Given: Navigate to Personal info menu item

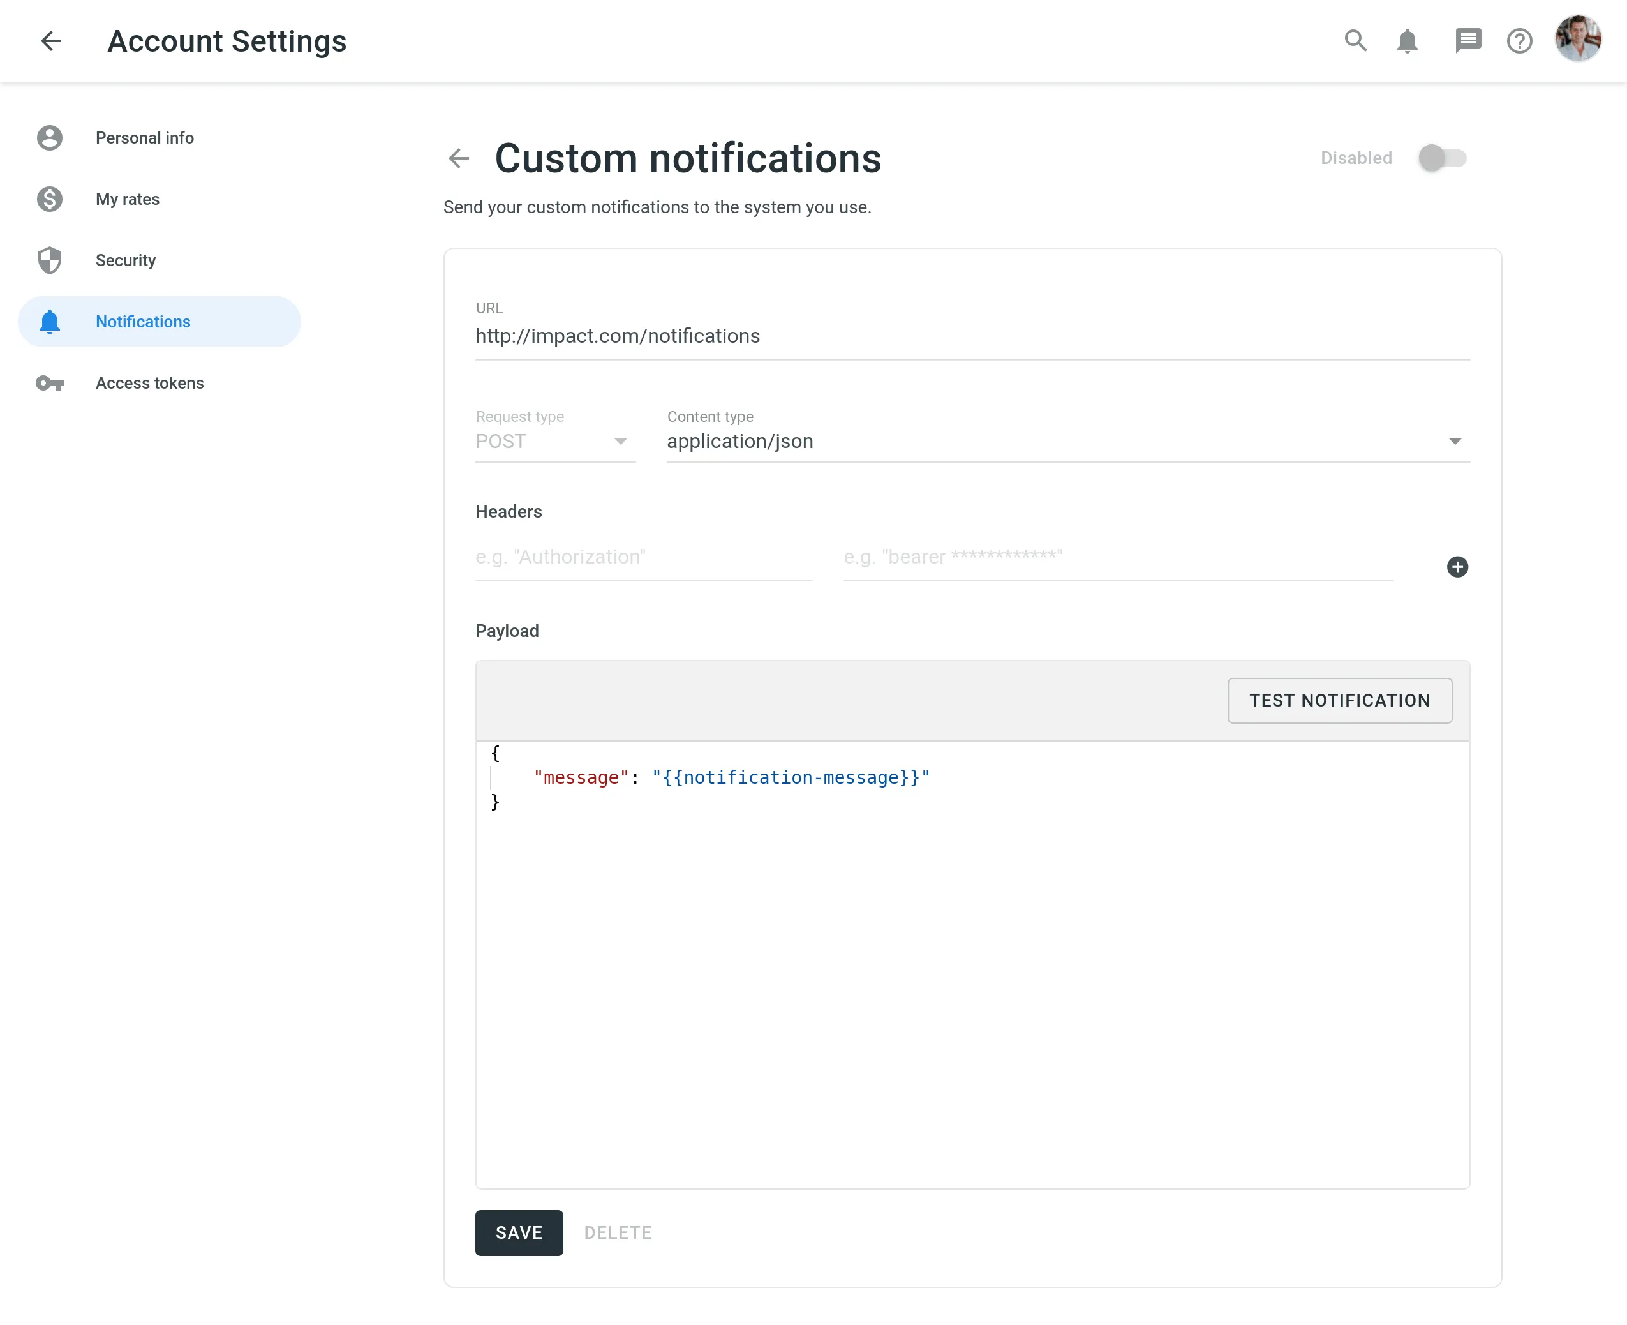Looking at the screenshot, I should point(145,138).
